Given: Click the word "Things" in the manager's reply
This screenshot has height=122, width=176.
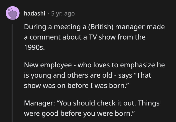Looking at the screenshot, I should tap(147, 103).
